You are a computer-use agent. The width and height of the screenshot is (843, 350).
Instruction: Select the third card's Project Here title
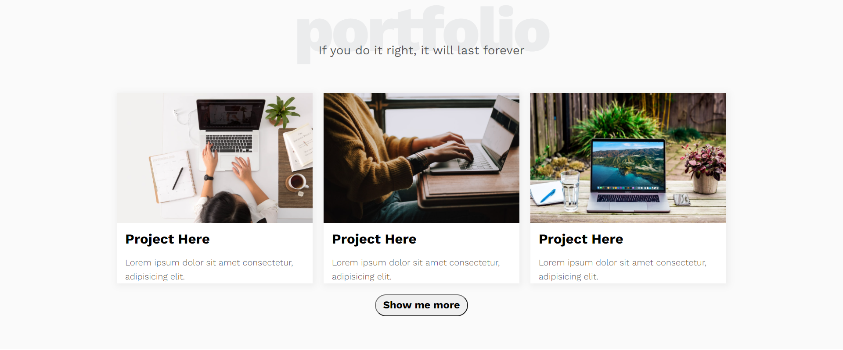(x=581, y=239)
